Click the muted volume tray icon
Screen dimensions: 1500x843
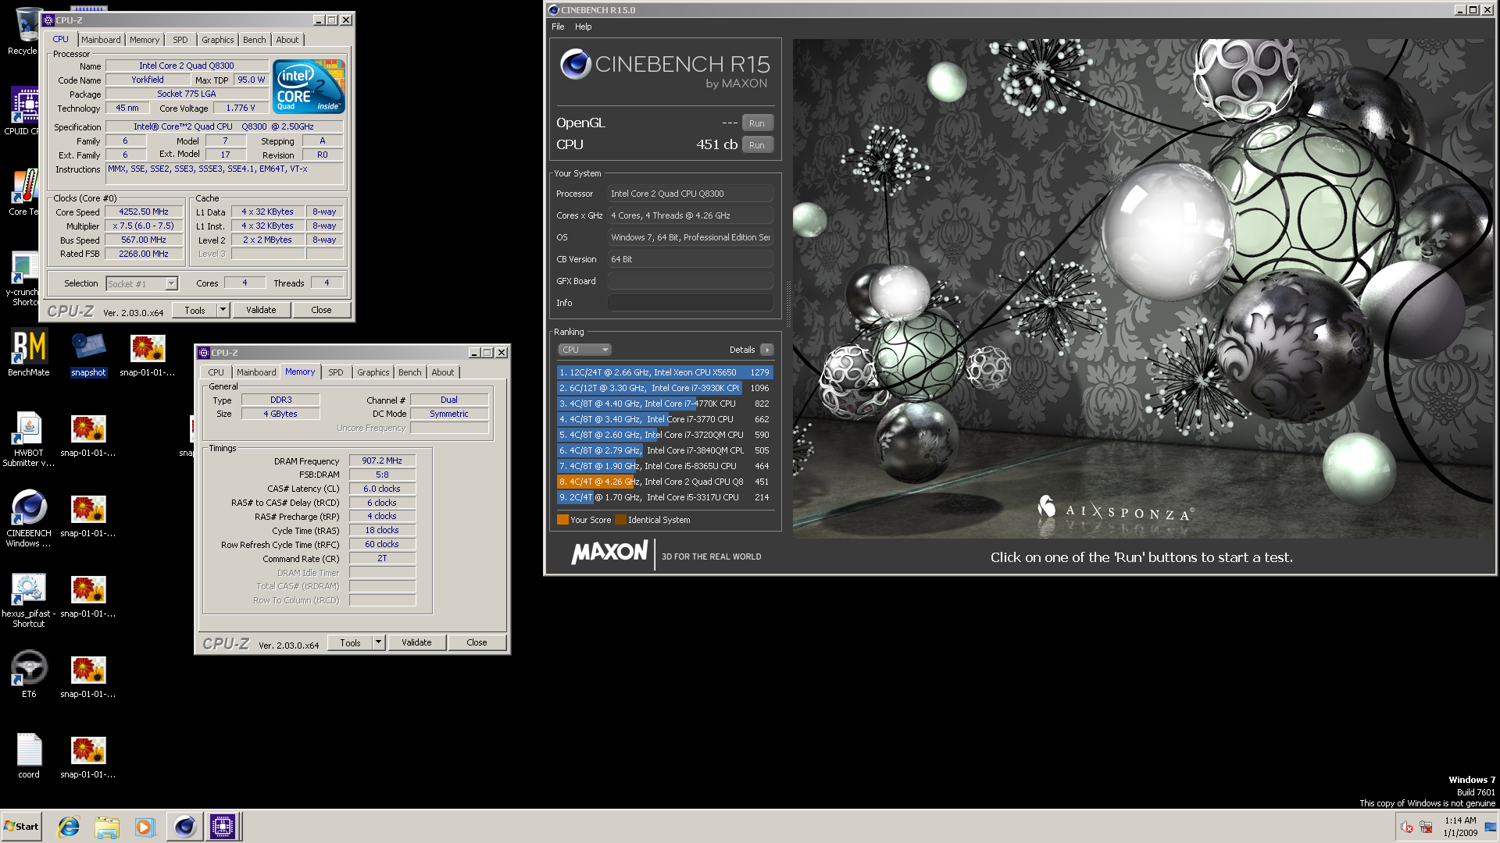pos(1406,827)
